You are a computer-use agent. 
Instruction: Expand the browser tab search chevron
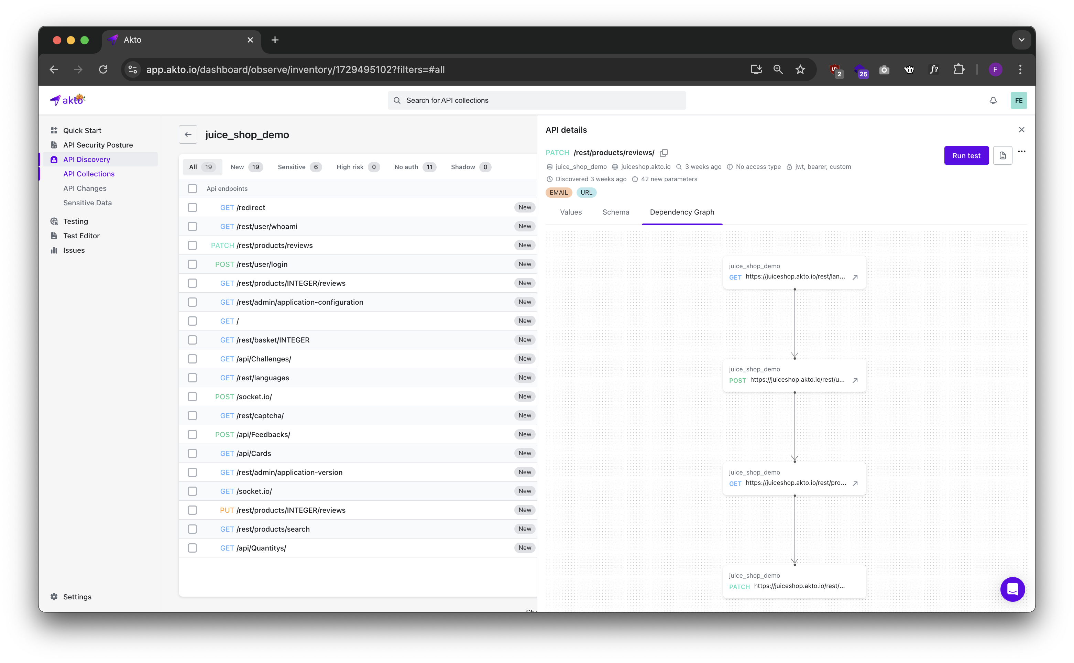tap(1021, 40)
